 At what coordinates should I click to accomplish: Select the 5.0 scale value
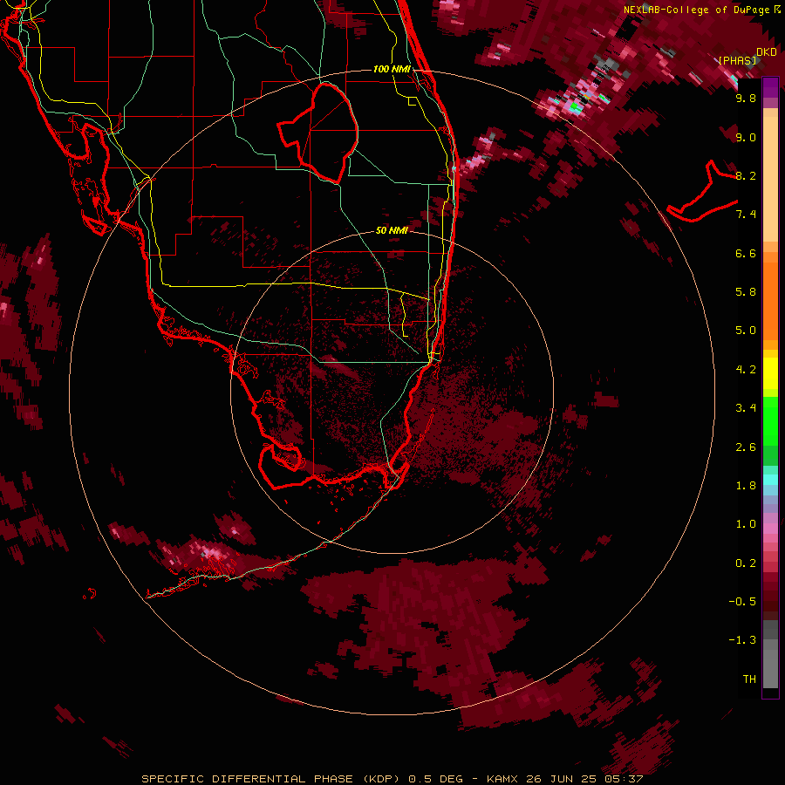(746, 331)
